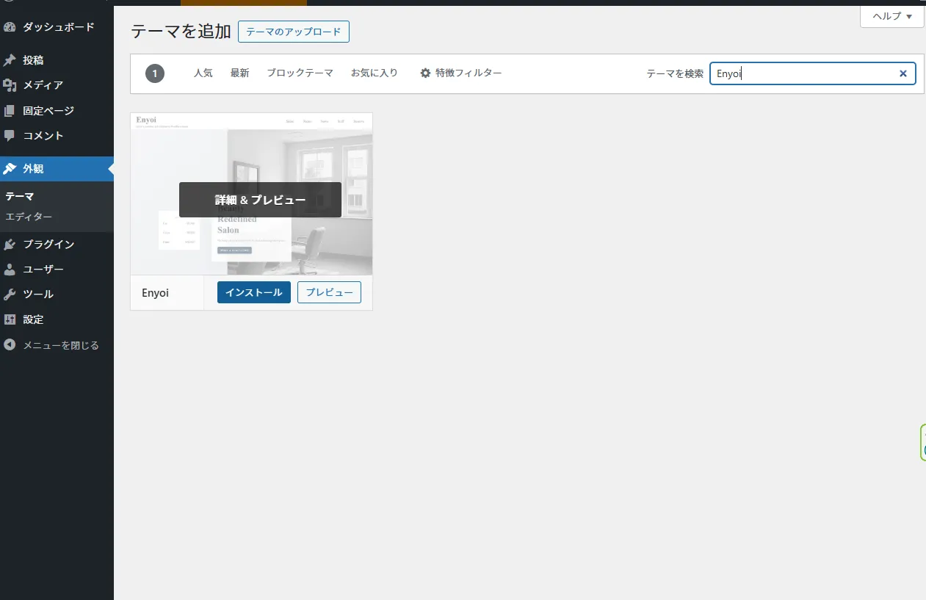Screen dimensions: 926x600
Task: Click the user silhouette icon
Action: (10, 270)
